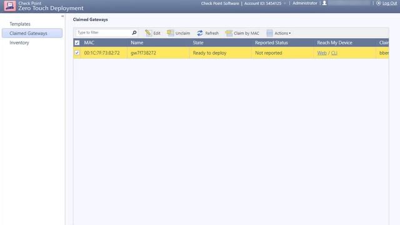The height and width of the screenshot is (225, 400).
Task: Open the Actions dropdown arrow
Action: point(290,33)
